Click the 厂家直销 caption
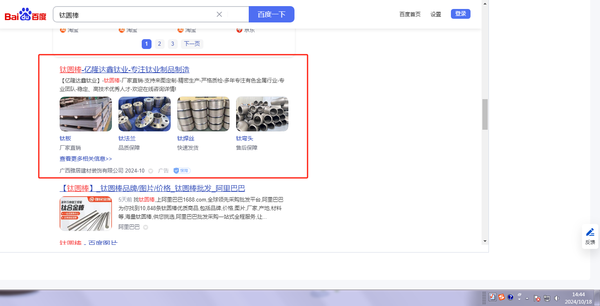Screen dimensions: 600x306 point(70,148)
